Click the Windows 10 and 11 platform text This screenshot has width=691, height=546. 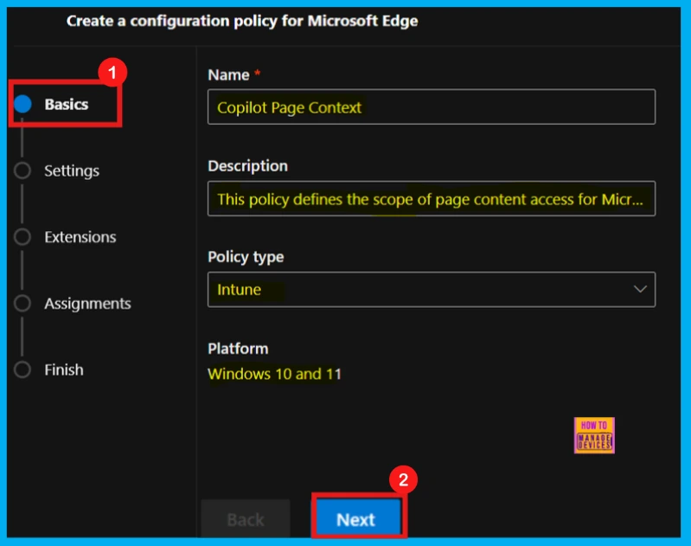pyautogui.click(x=274, y=374)
